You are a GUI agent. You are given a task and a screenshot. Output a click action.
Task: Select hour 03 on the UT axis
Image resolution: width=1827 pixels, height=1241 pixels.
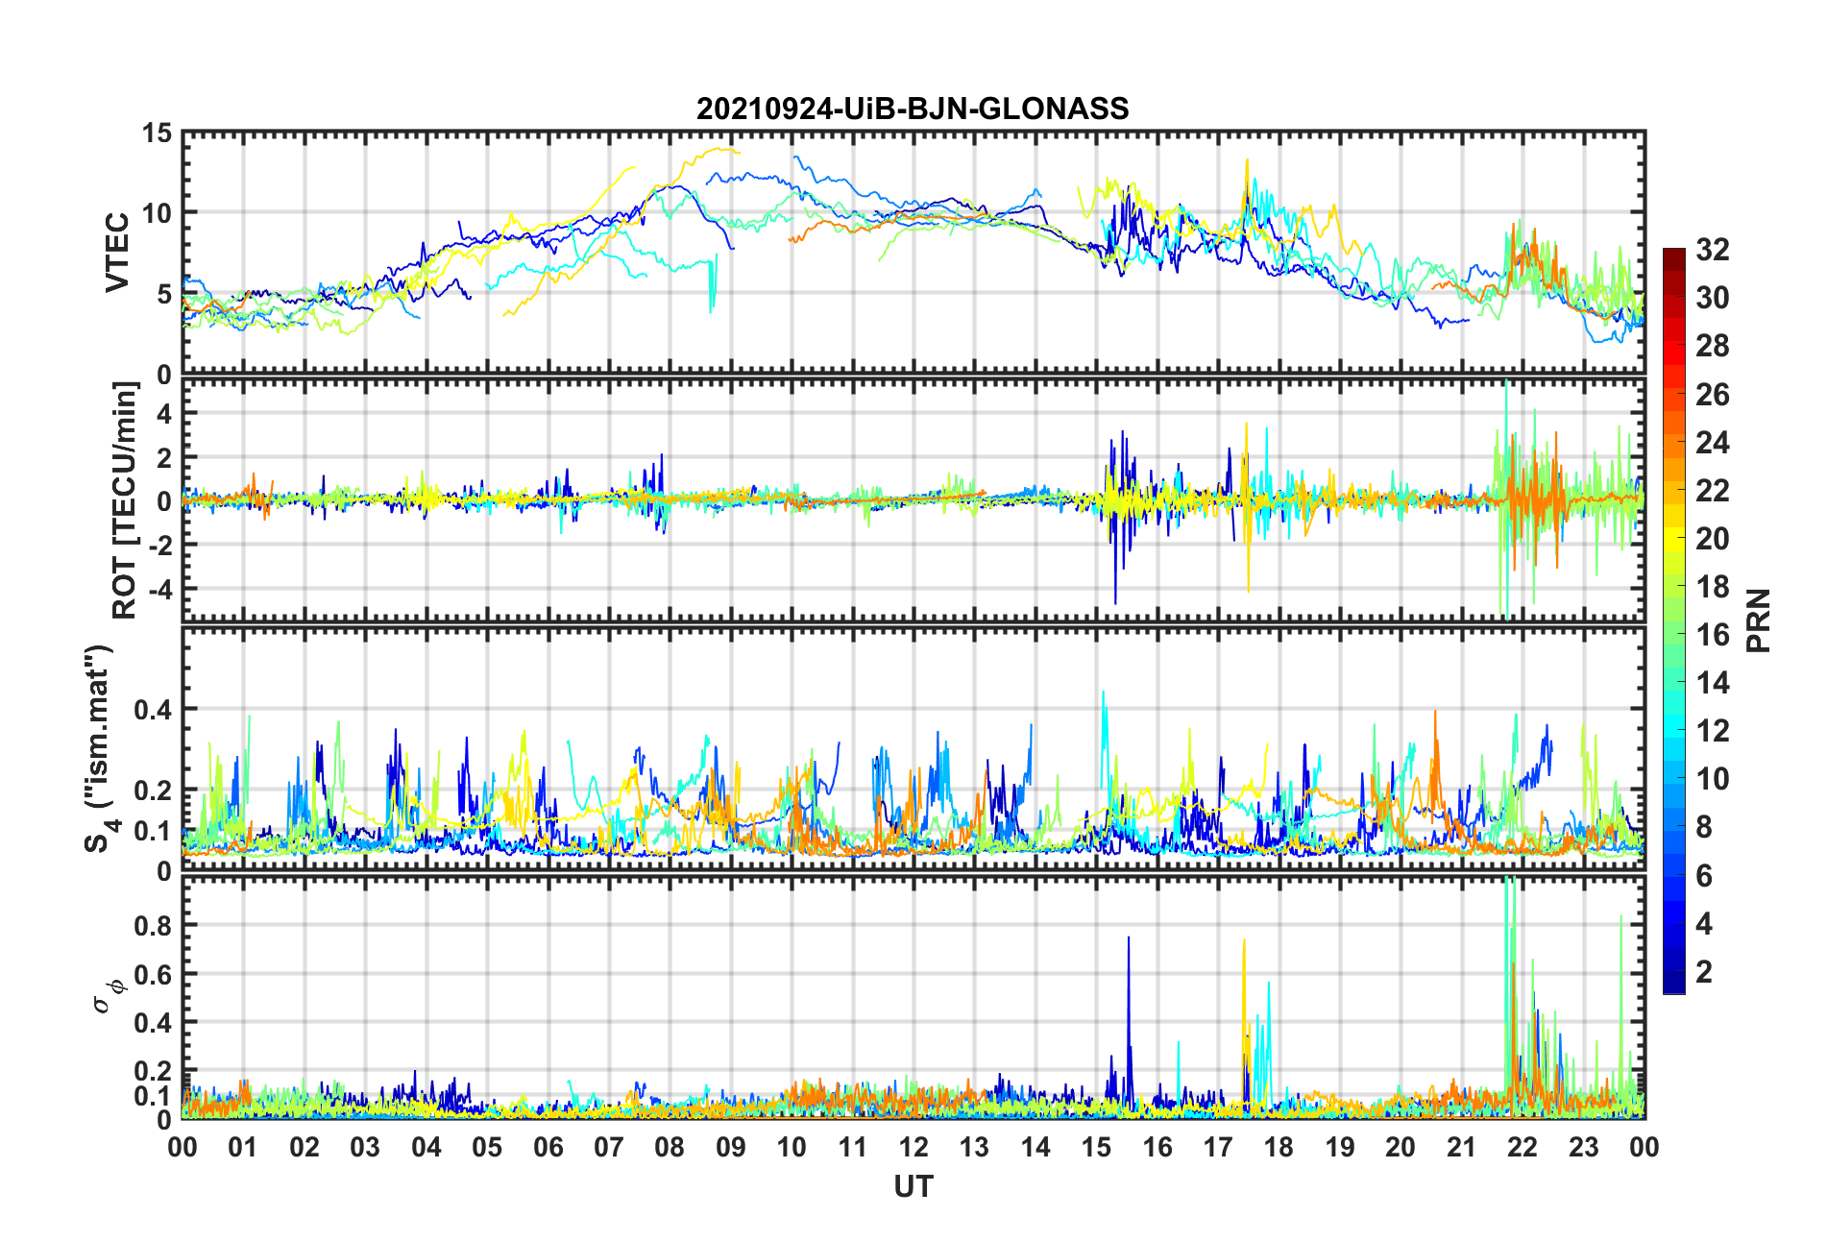(x=365, y=1147)
